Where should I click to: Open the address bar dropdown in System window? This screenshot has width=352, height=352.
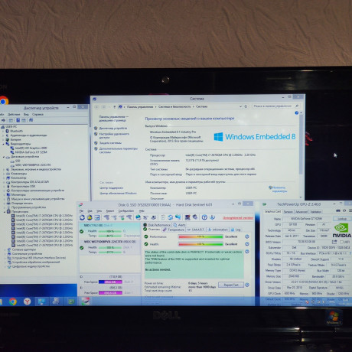[x=240, y=106]
